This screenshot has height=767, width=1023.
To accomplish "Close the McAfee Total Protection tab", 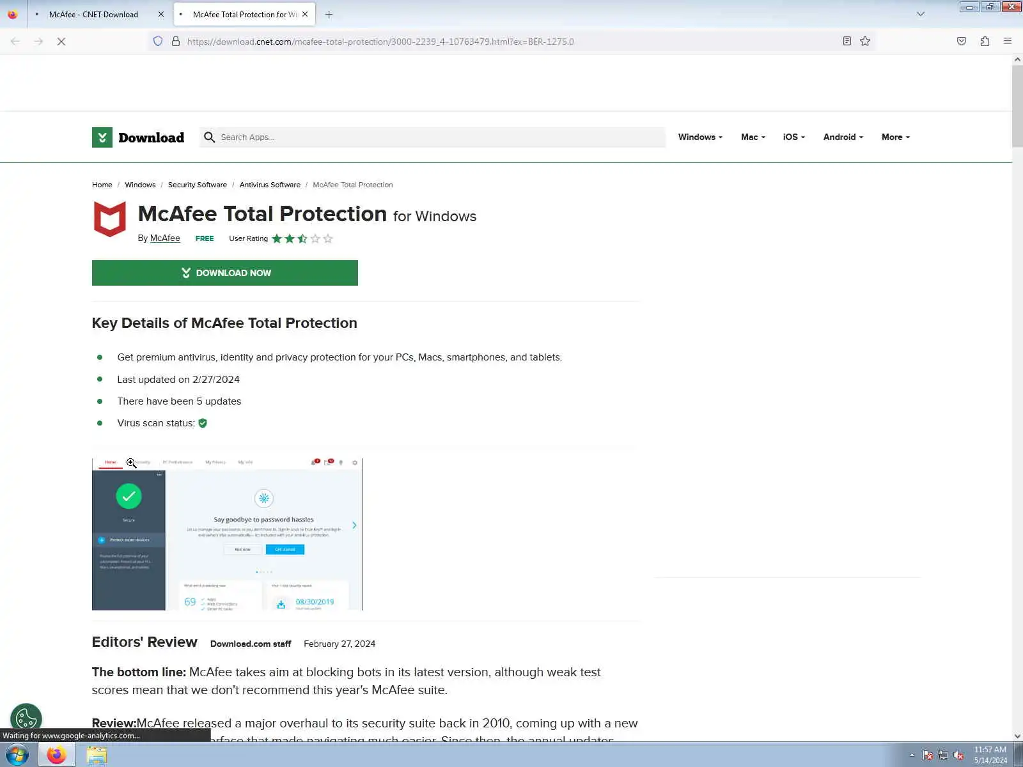I will pos(305,14).
